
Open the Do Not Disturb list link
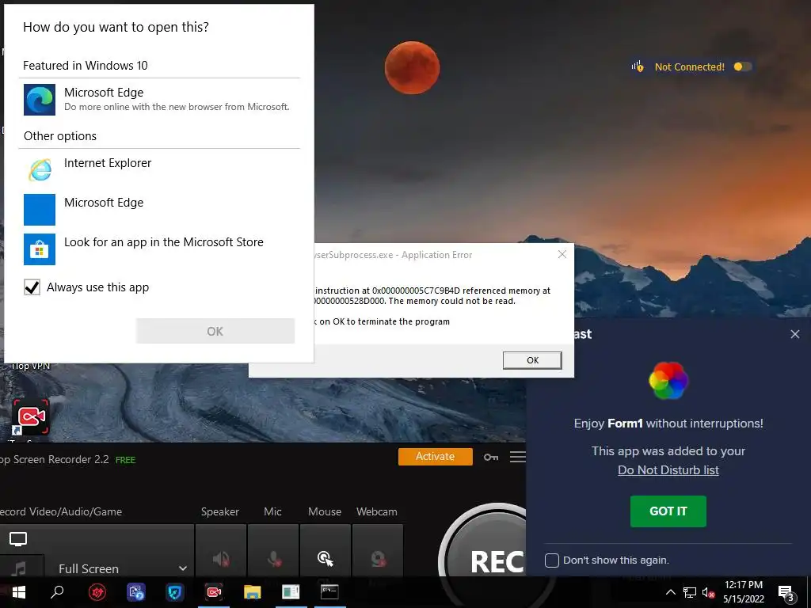668,470
